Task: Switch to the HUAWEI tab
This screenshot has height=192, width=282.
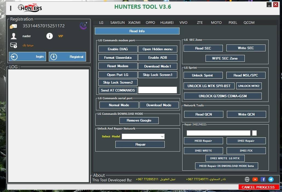Action: coord(167,23)
